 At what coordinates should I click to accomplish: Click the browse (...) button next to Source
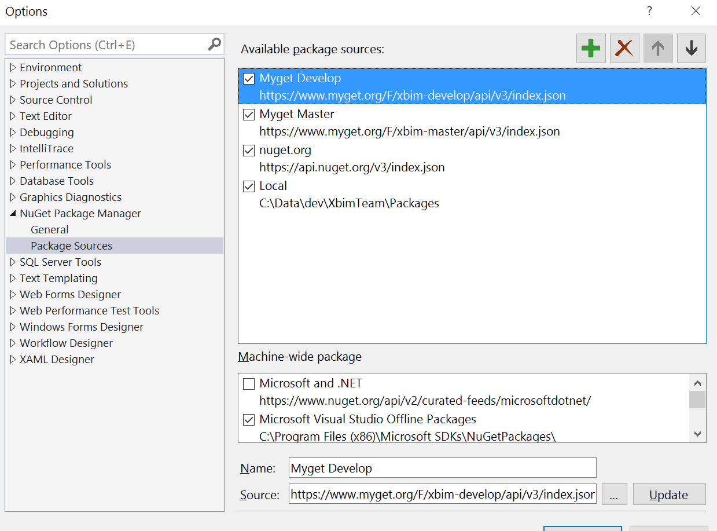(614, 494)
